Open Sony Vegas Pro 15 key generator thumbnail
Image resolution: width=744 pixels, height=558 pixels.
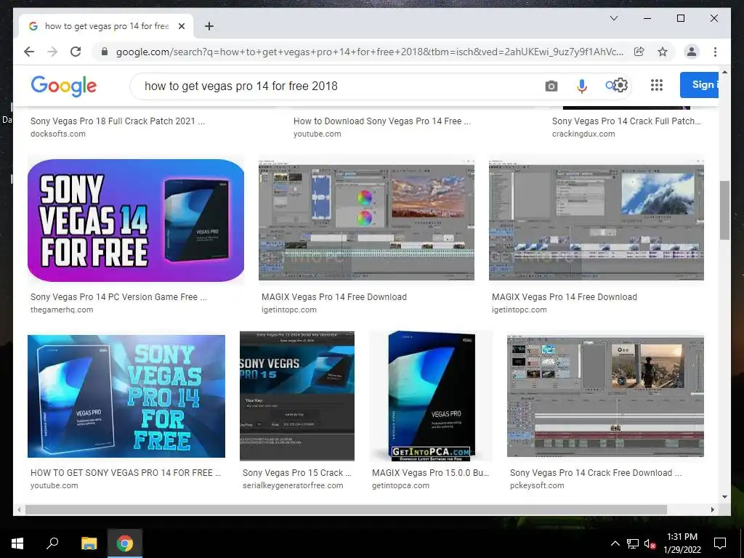[x=297, y=396]
